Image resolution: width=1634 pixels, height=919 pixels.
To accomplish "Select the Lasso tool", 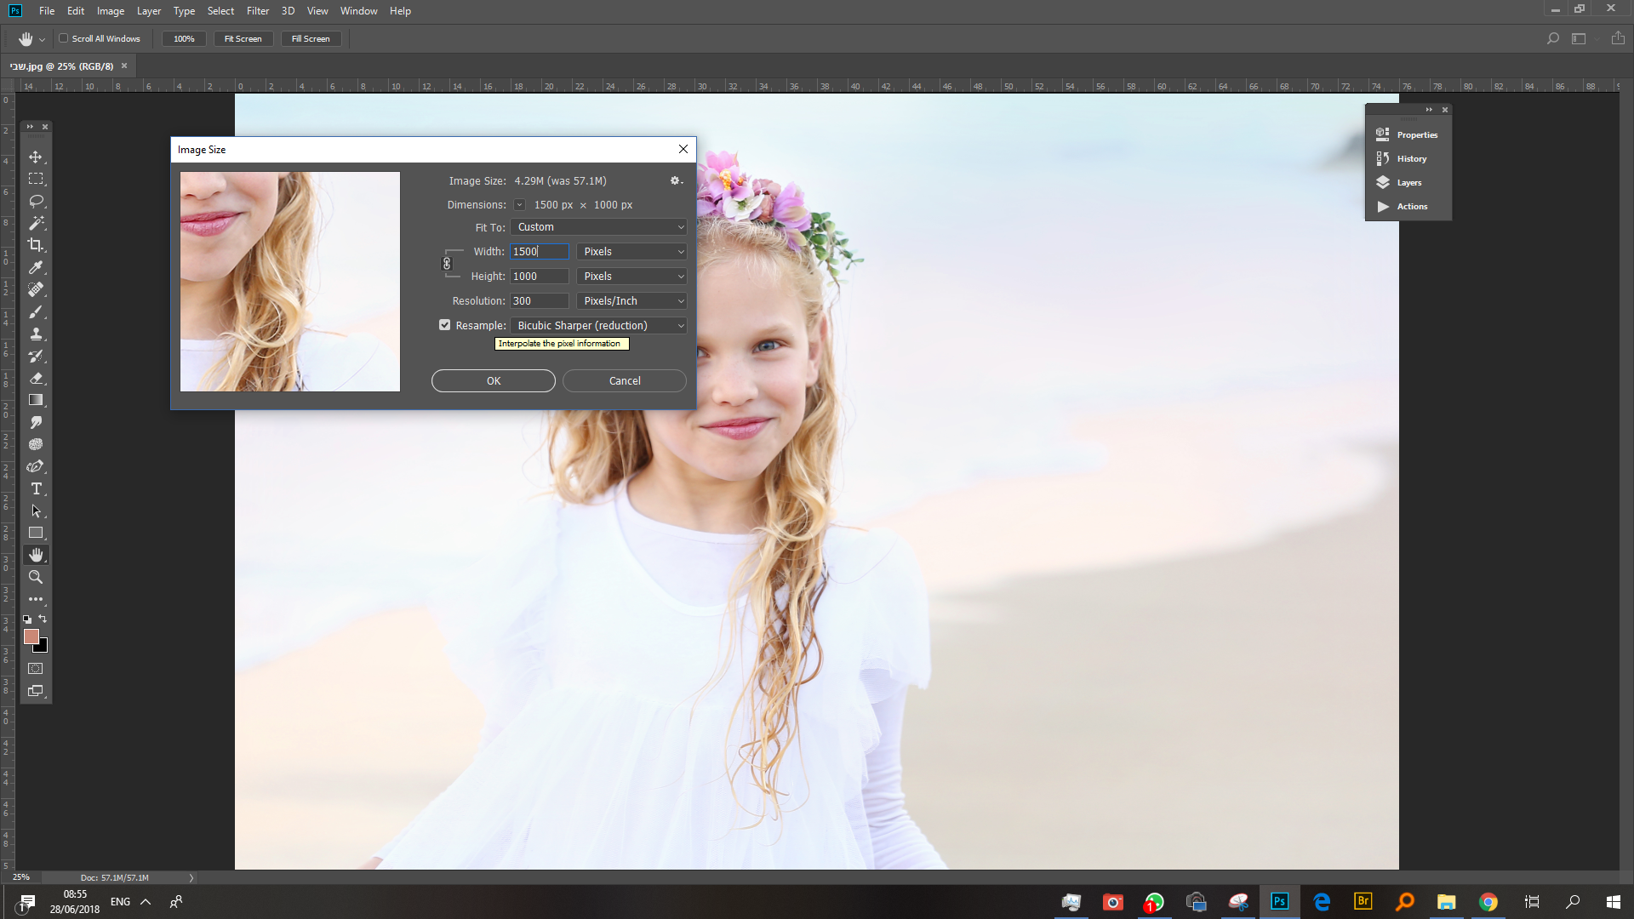I will pos(36,201).
